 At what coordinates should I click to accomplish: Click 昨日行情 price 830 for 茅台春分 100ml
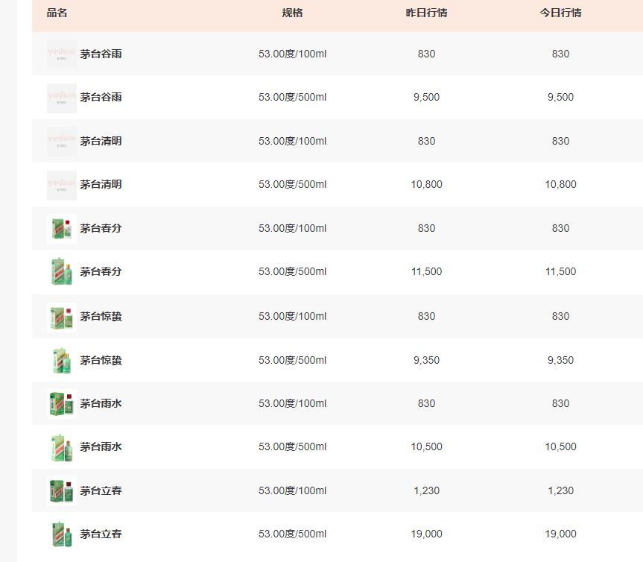click(x=426, y=229)
